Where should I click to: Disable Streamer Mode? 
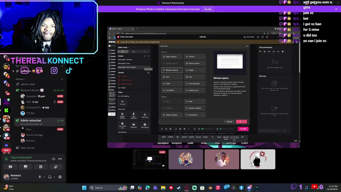[x=208, y=9]
